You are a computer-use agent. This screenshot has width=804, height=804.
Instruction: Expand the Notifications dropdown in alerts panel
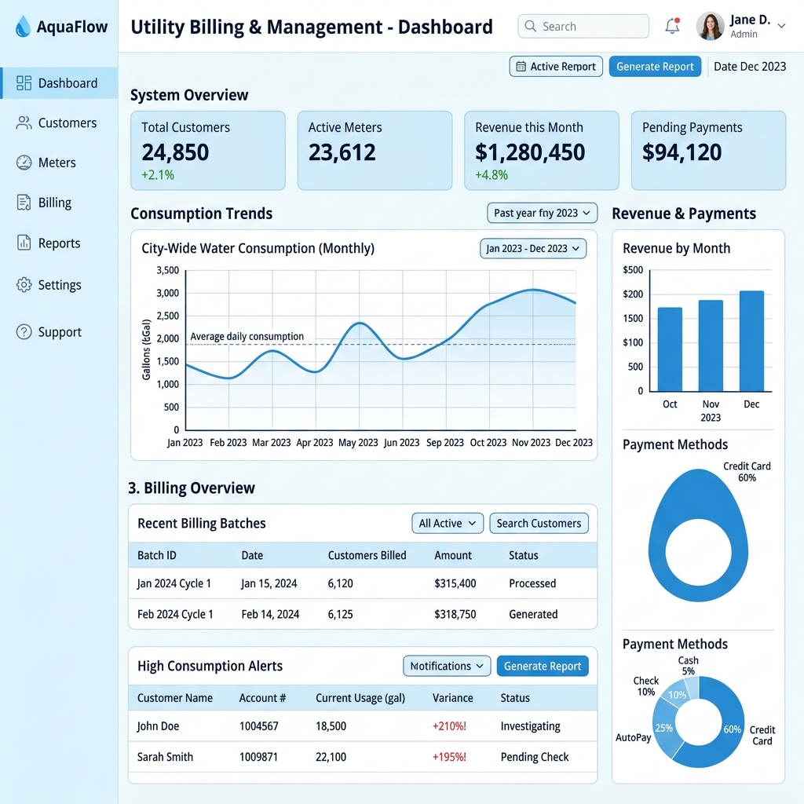point(447,666)
